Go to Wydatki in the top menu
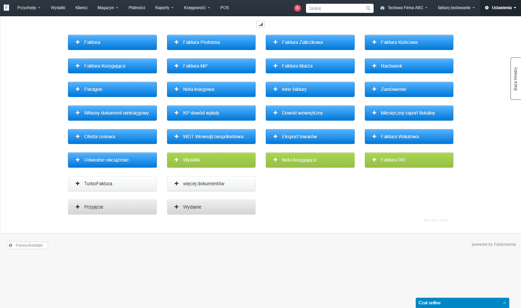This screenshot has width=521, height=308. point(58,8)
